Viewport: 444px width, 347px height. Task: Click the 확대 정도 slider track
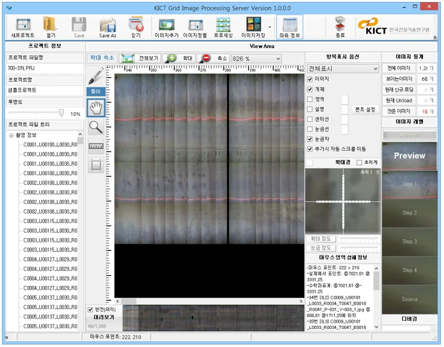[x=359, y=239]
